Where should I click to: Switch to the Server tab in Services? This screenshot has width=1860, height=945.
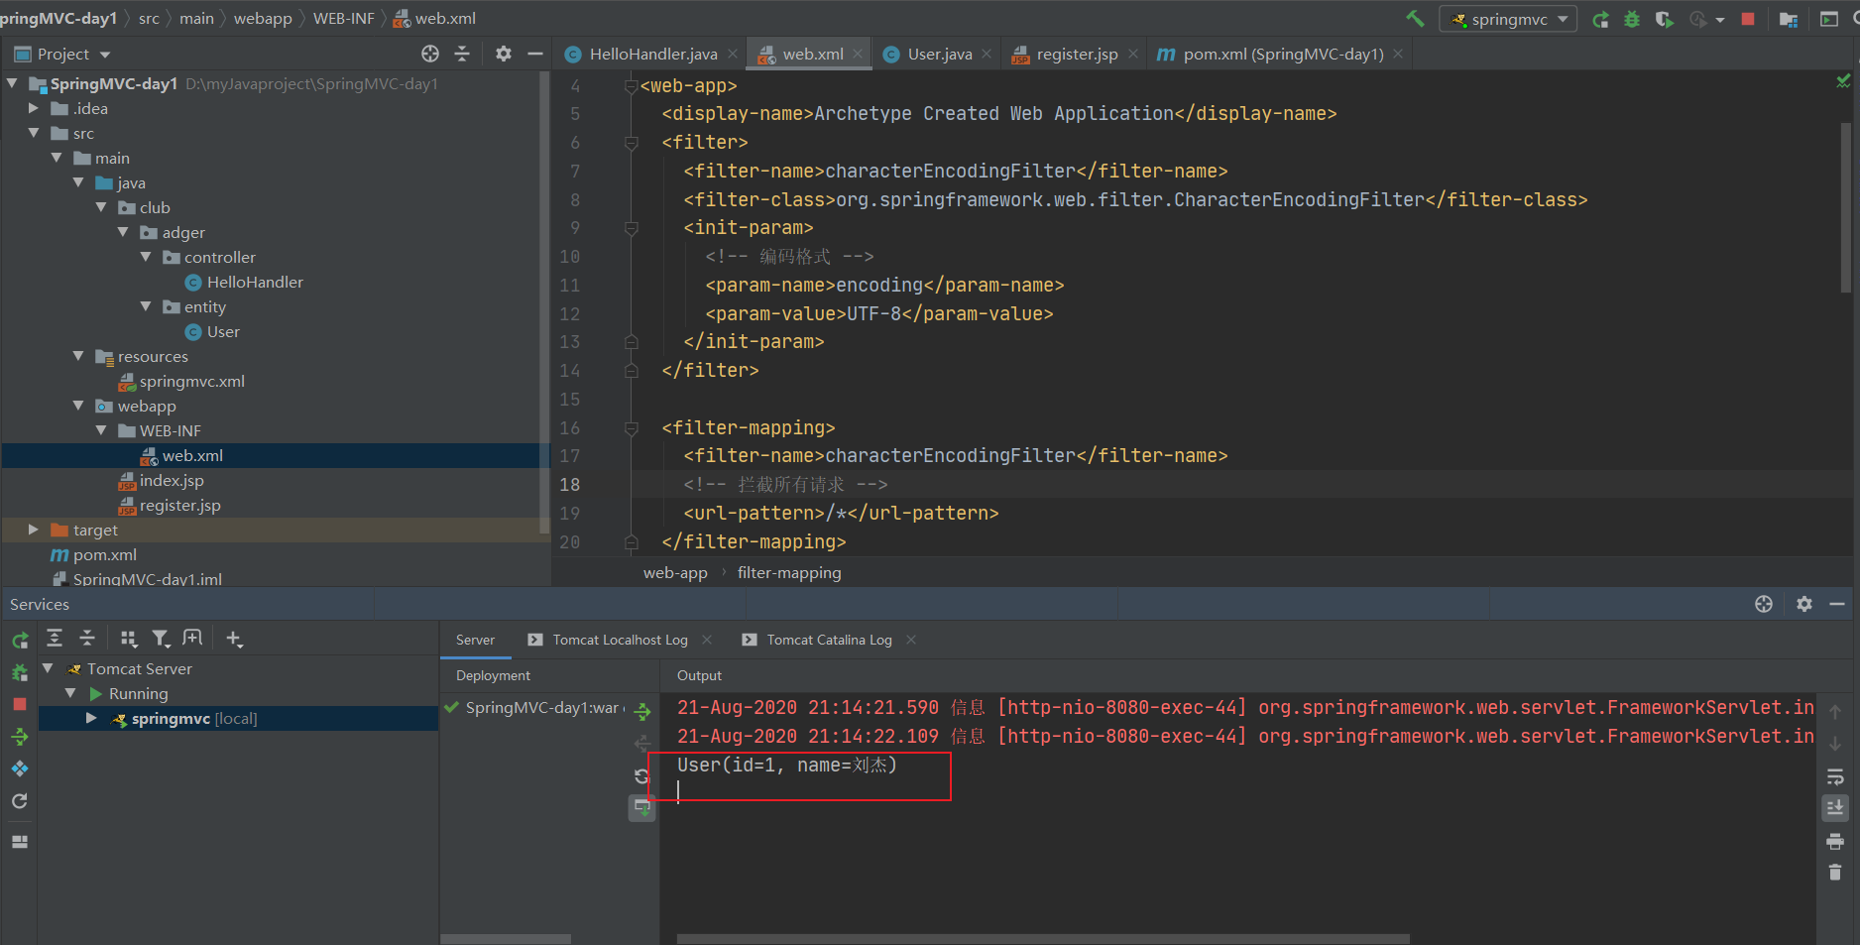(x=475, y=640)
